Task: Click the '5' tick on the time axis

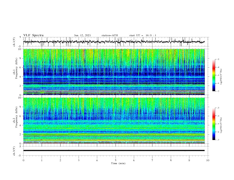Action: point(116,160)
